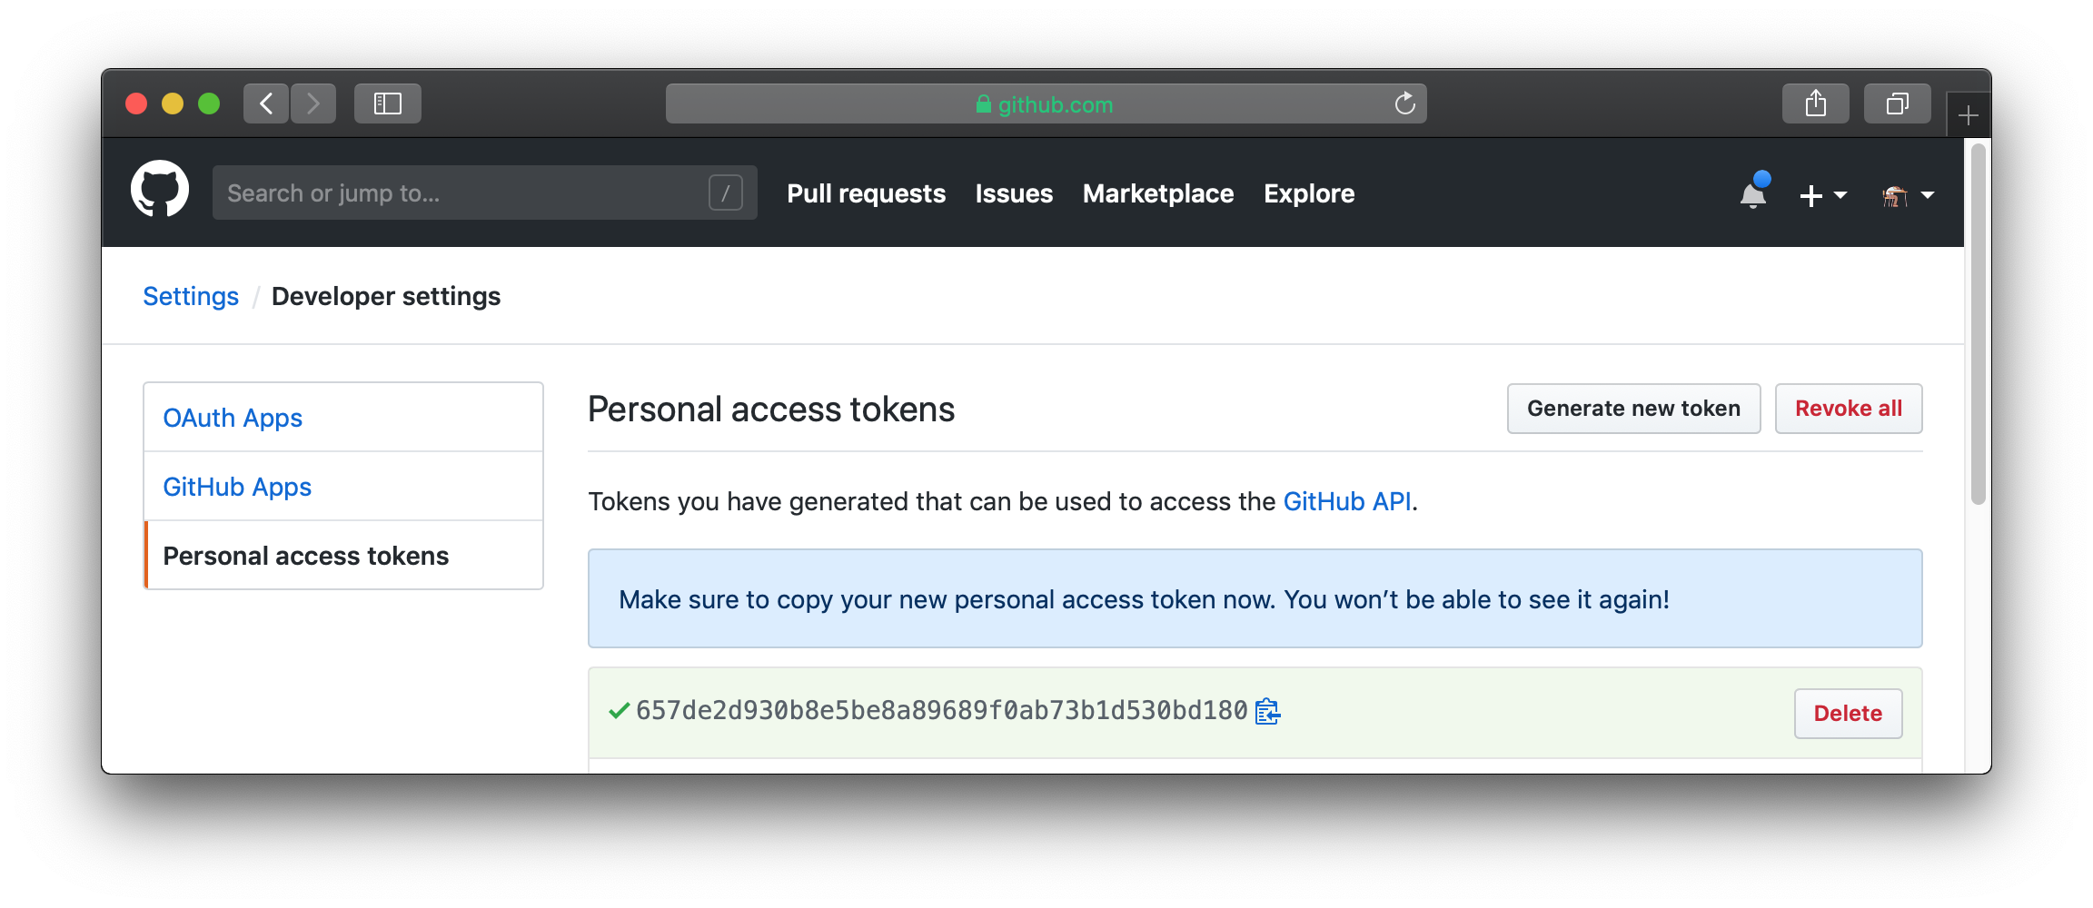Click the Generate new token button
The height and width of the screenshot is (908, 2093).
(x=1633, y=409)
